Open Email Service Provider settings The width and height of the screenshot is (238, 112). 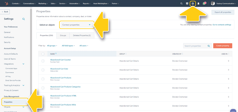click(x=13, y=81)
